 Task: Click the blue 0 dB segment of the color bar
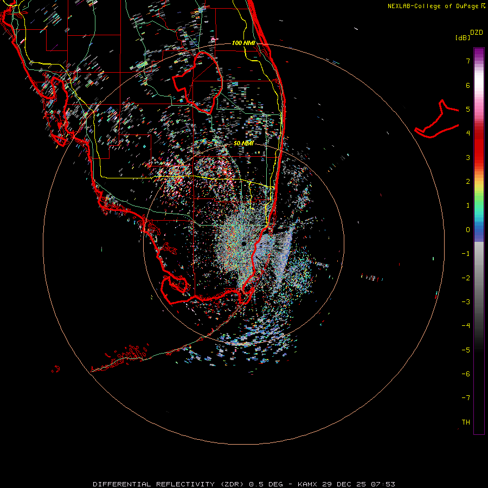click(479, 230)
